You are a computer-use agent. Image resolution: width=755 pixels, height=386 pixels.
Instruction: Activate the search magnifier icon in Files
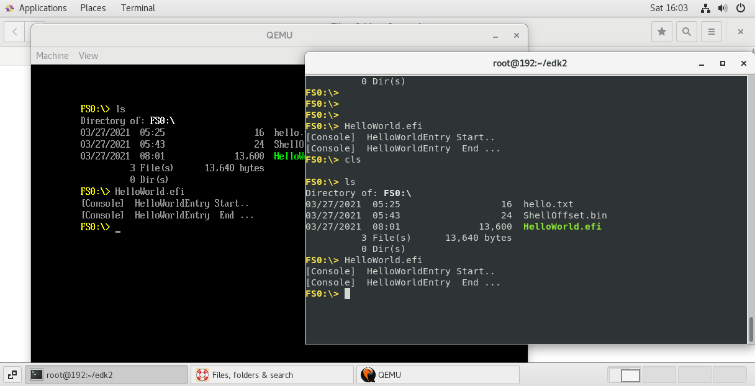[x=686, y=31]
